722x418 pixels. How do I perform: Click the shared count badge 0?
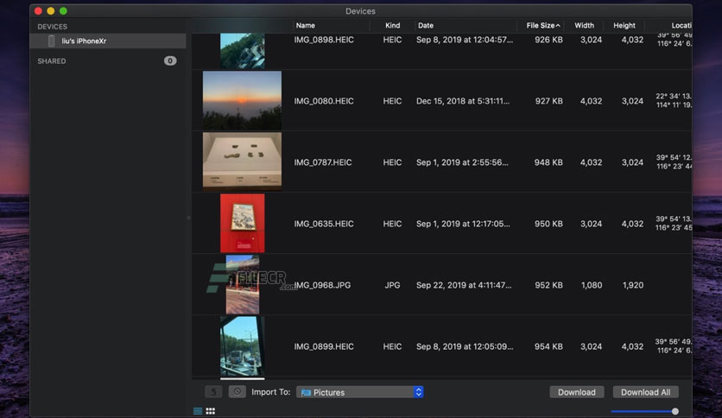[x=170, y=60]
